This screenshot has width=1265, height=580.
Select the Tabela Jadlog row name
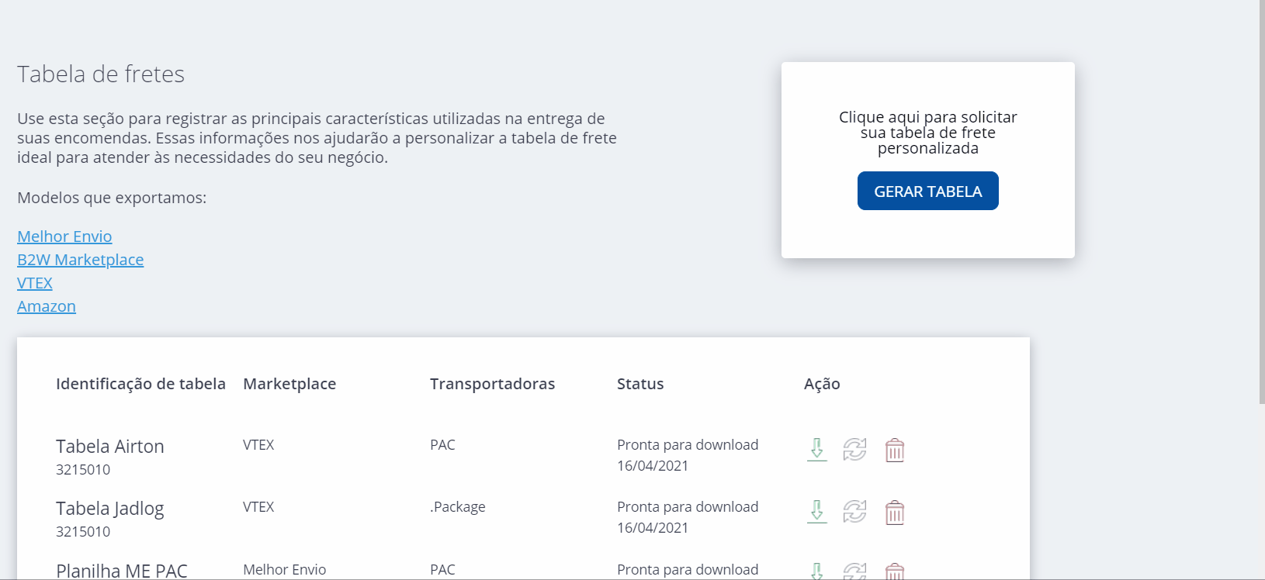click(x=110, y=509)
